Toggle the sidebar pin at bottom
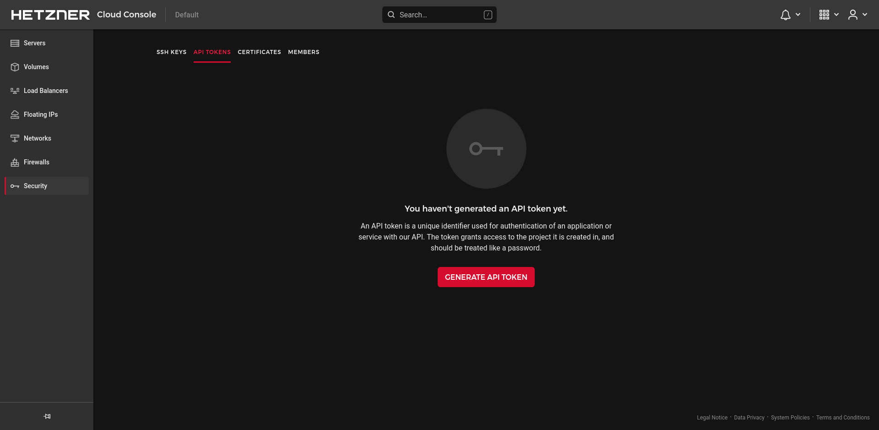 tap(47, 416)
